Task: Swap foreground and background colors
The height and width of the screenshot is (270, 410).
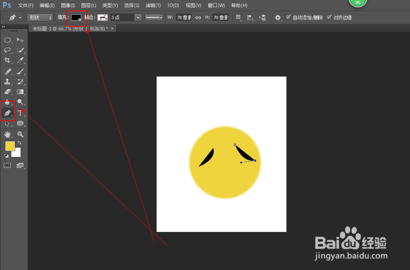Action: coord(19,143)
